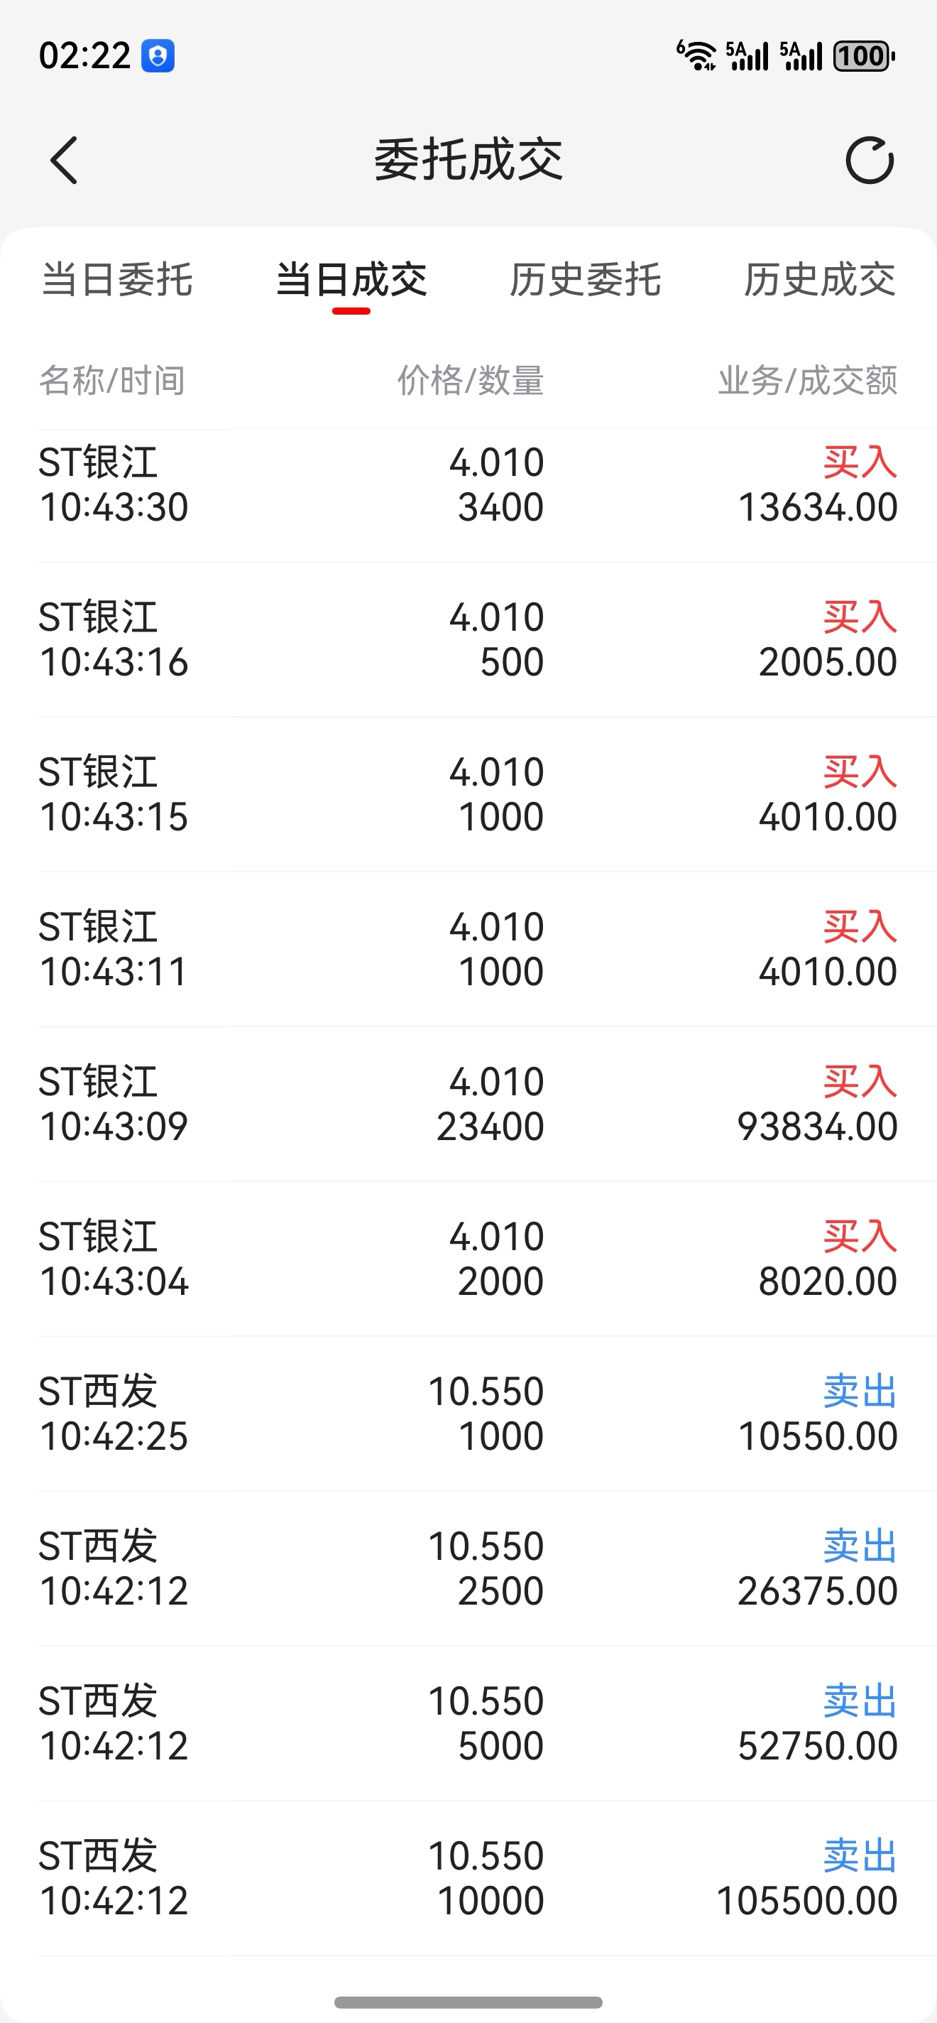Open ST银江 trade at 10:43:30
937x2023 pixels.
(468, 484)
